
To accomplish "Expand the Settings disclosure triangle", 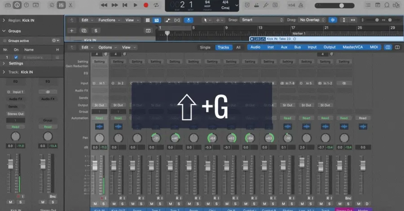I will point(4,63).
